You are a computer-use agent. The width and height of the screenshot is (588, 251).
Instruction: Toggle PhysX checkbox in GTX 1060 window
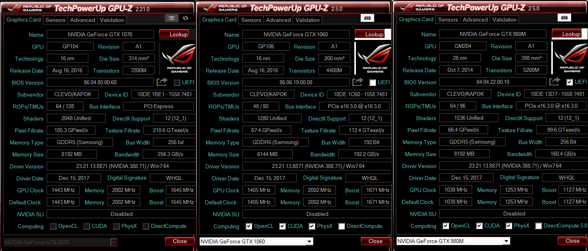point(312,226)
